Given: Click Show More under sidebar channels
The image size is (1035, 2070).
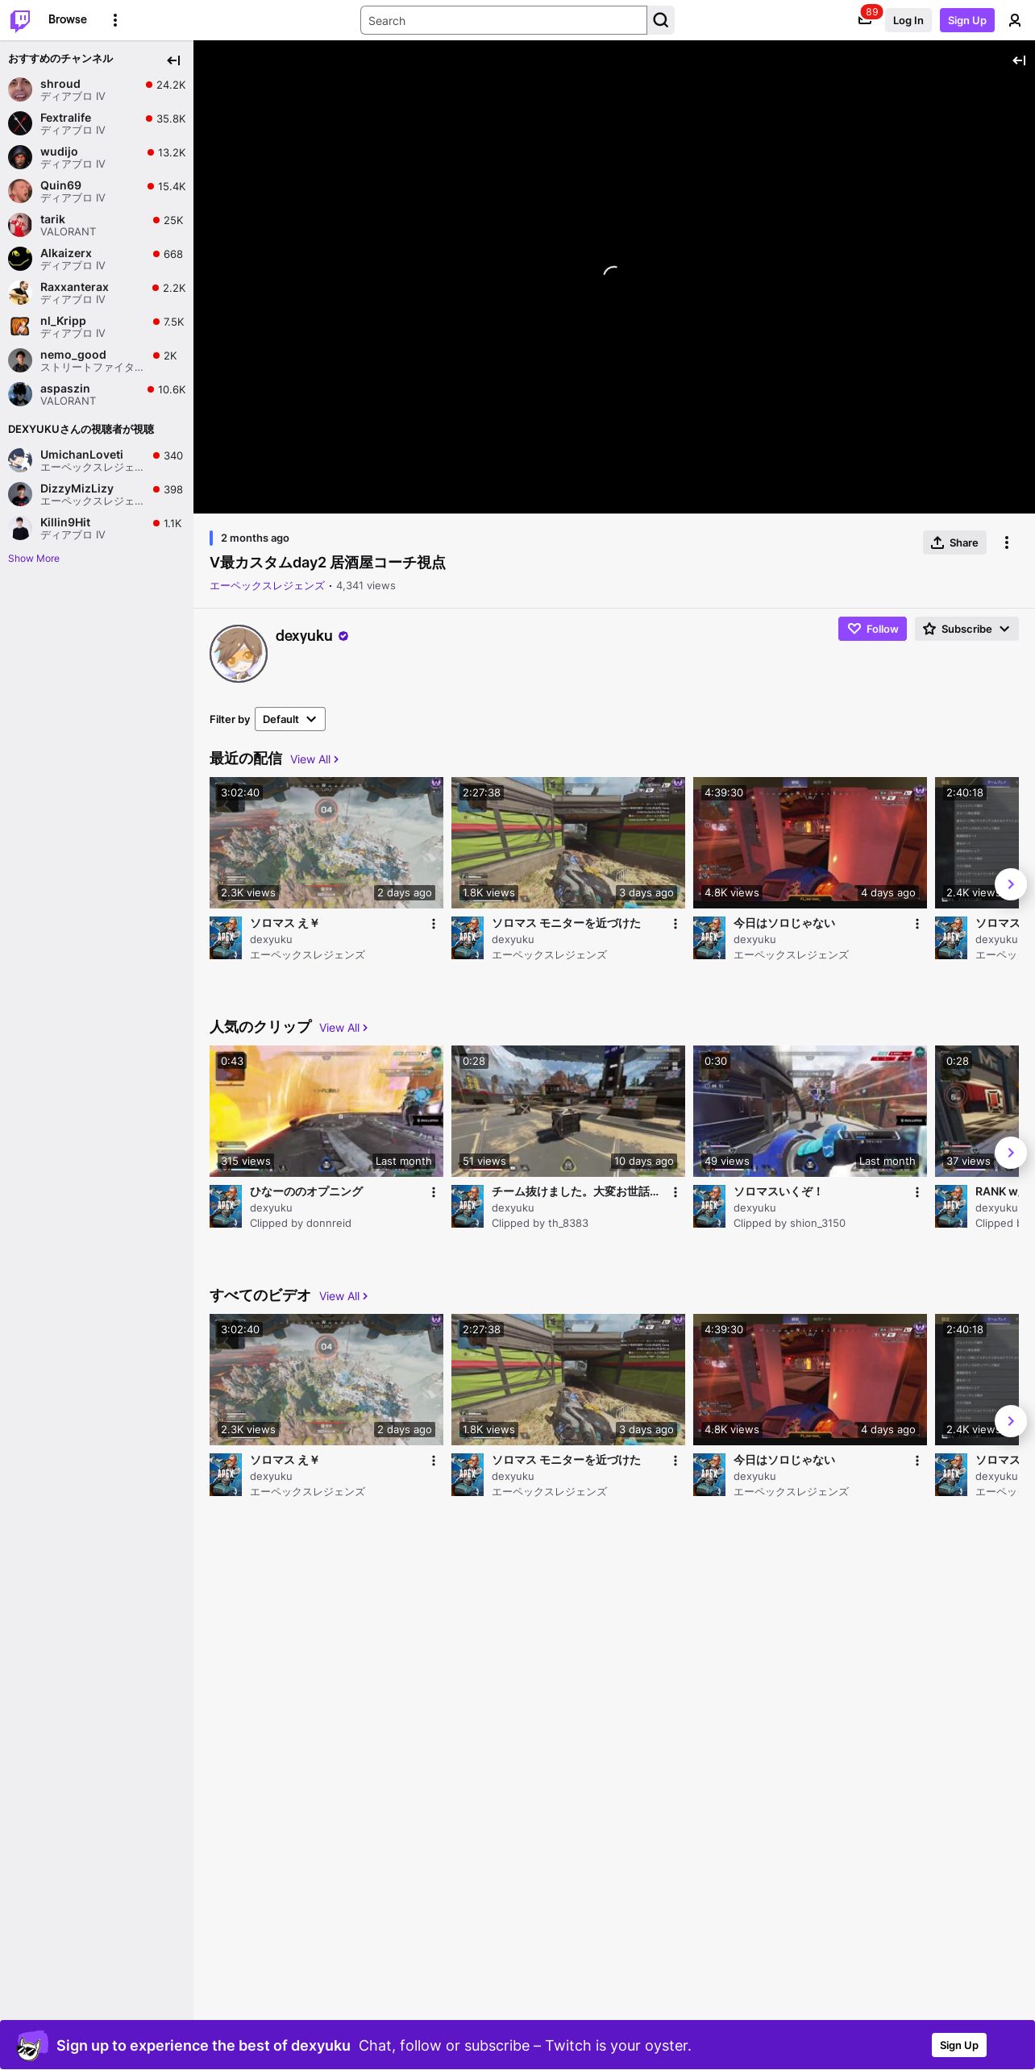Looking at the screenshot, I should pos(34,559).
